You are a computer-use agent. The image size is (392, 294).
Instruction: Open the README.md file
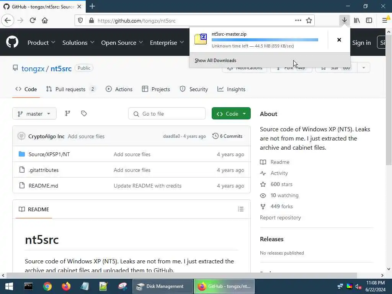pyautogui.click(x=43, y=186)
